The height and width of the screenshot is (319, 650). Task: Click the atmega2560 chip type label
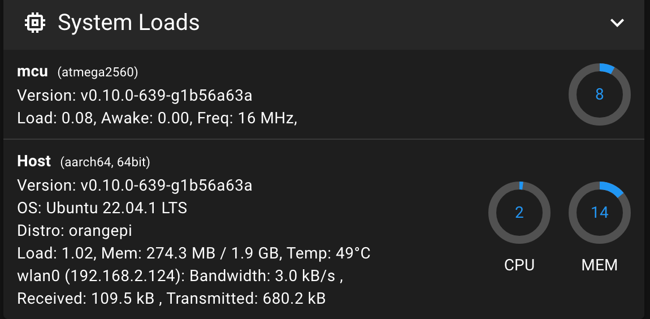[x=98, y=72]
